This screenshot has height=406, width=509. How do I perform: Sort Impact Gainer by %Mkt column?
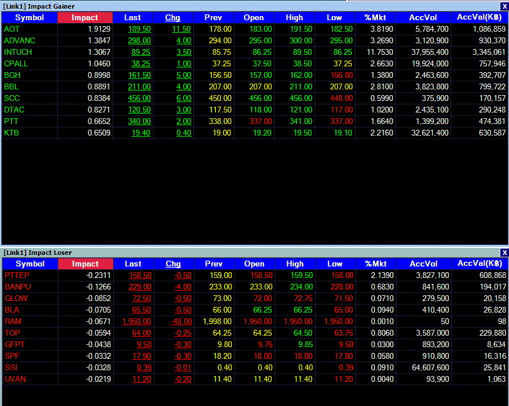click(x=375, y=17)
